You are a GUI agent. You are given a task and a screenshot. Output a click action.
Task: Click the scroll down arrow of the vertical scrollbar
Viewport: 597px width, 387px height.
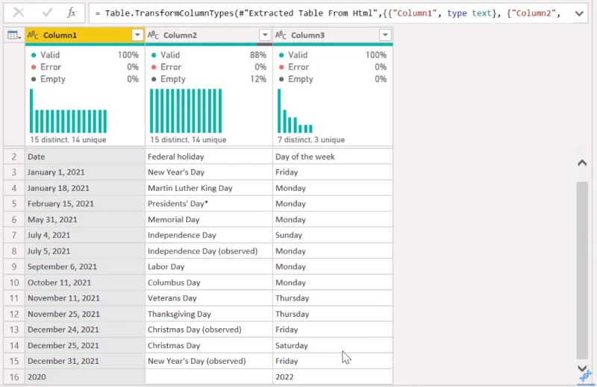[582, 368]
